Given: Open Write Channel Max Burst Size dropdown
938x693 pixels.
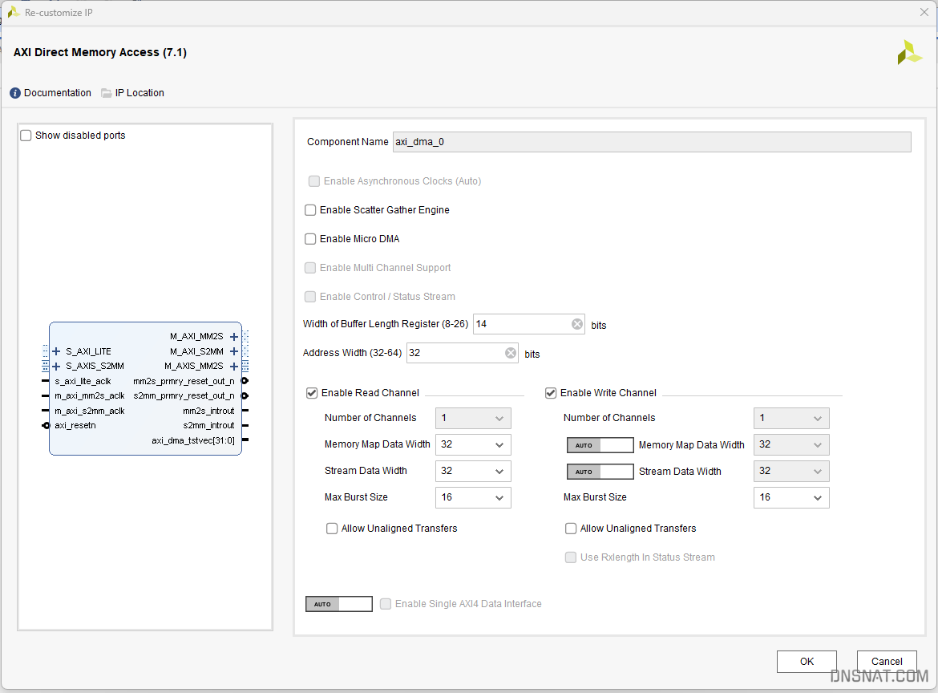Looking at the screenshot, I should [x=791, y=497].
